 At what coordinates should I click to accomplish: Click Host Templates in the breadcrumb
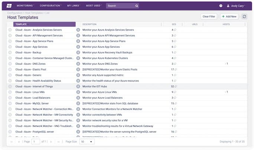34,13
